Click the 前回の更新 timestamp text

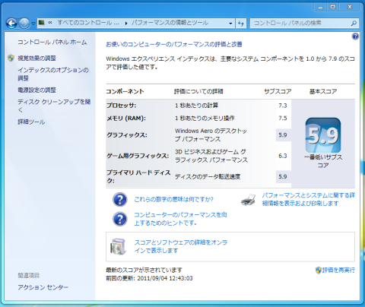point(149,278)
